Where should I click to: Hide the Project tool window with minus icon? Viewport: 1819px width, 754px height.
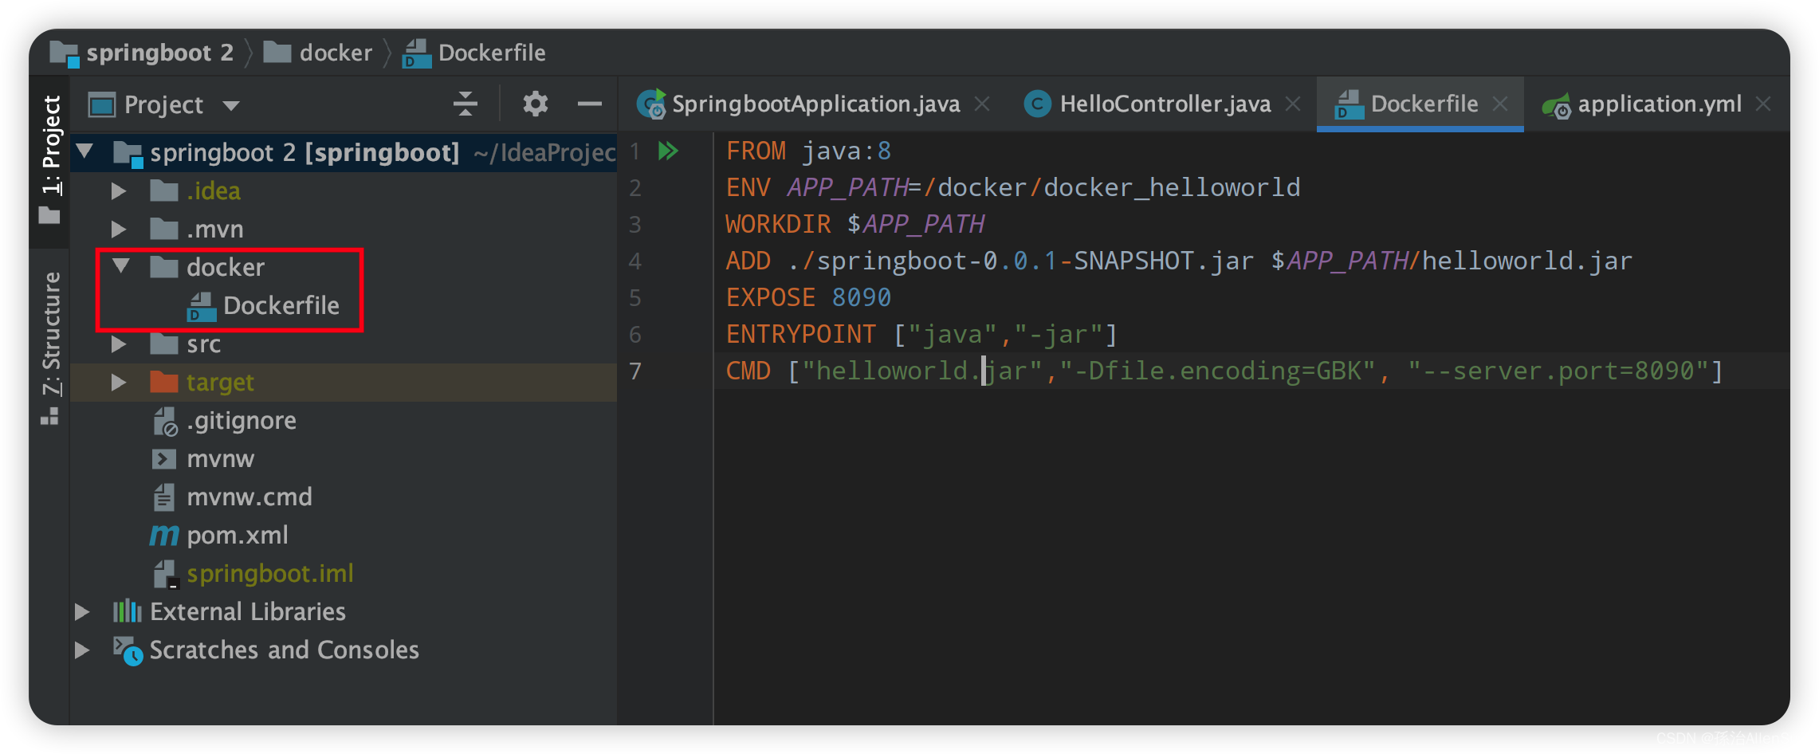click(590, 104)
